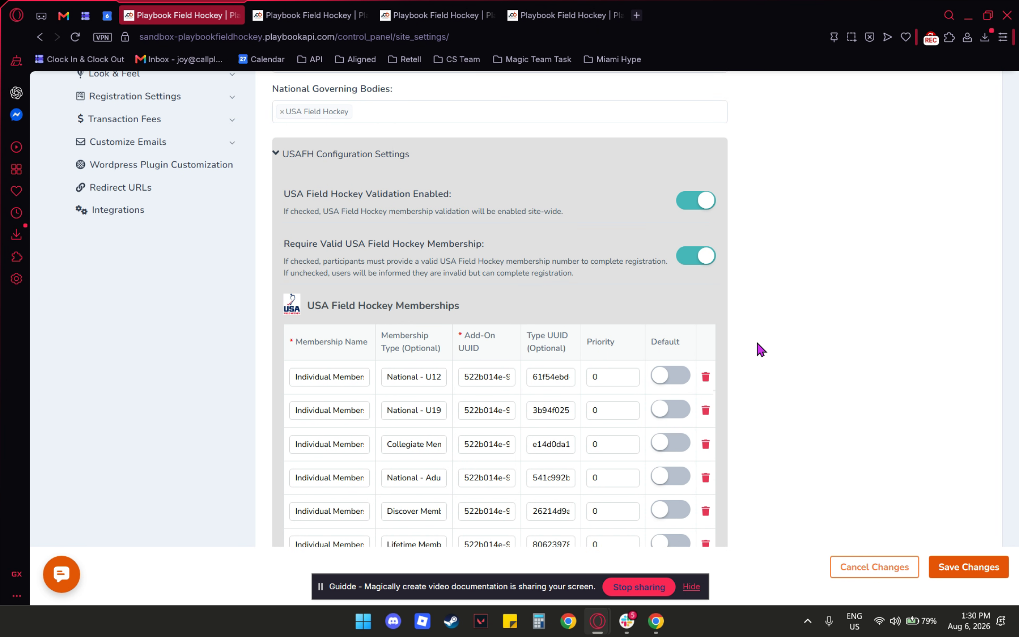The height and width of the screenshot is (637, 1019).
Task: Enable Default for Discover Memb row
Action: click(x=670, y=510)
